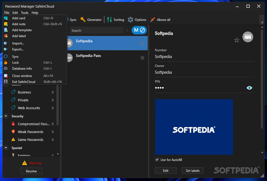Click the credit card icon on Softpedia card
The height and width of the screenshot is (181, 267).
coord(70,43)
